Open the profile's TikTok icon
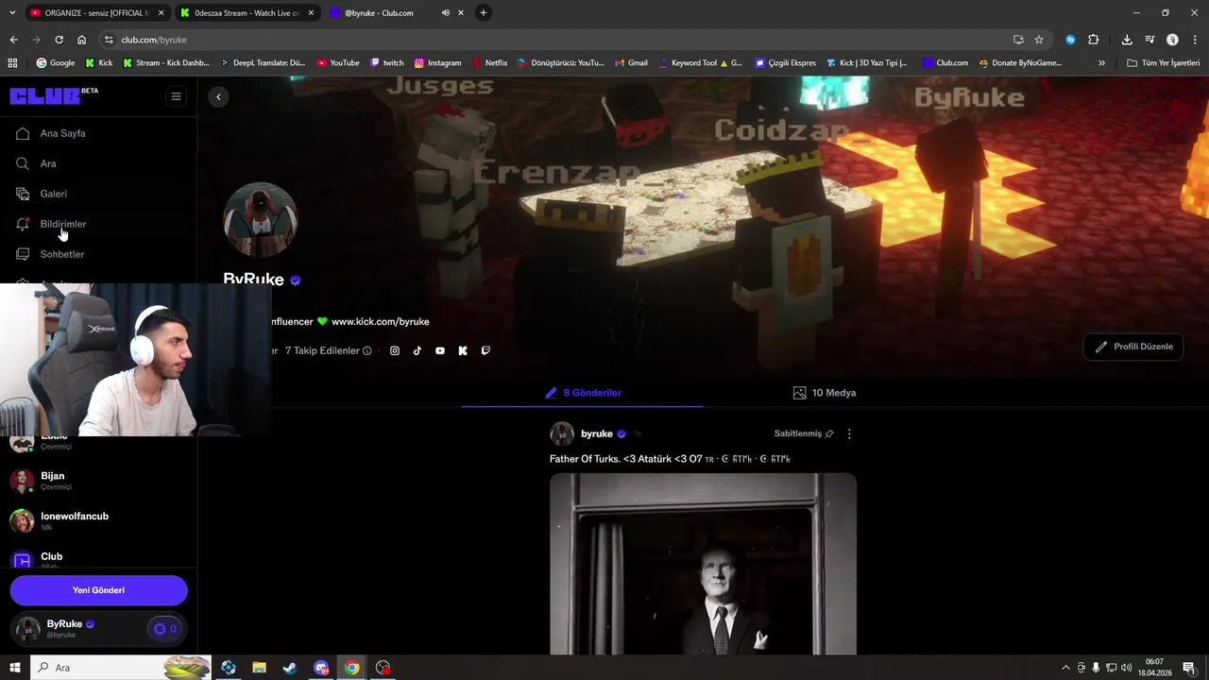1209x680 pixels. click(x=417, y=350)
